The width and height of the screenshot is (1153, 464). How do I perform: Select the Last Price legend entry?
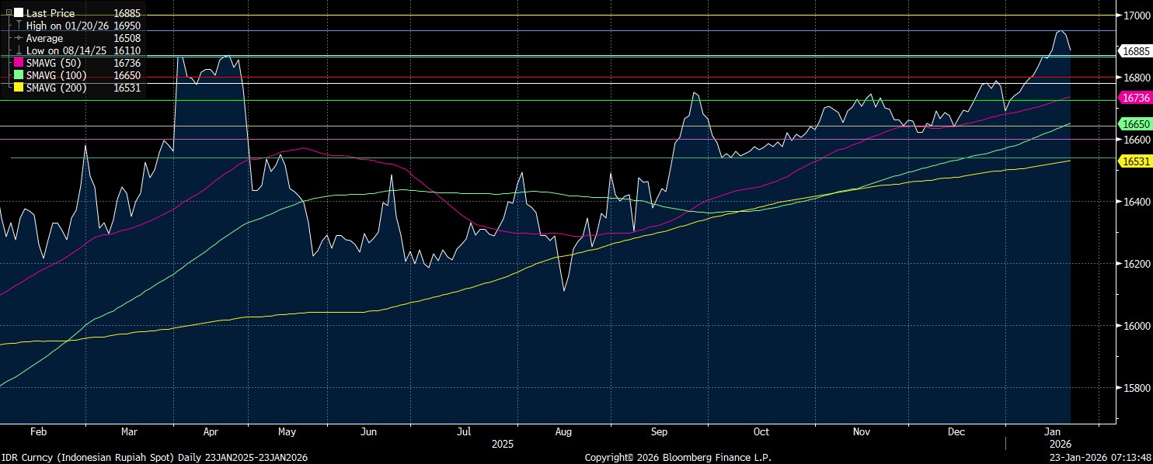pos(51,13)
